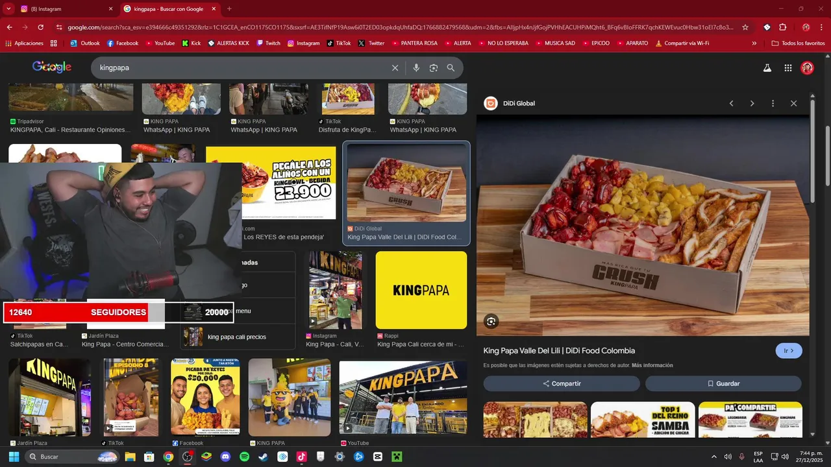Viewport: 831px width, 467px height.
Task: Open Discord from the taskbar
Action: pyautogui.click(x=225, y=457)
